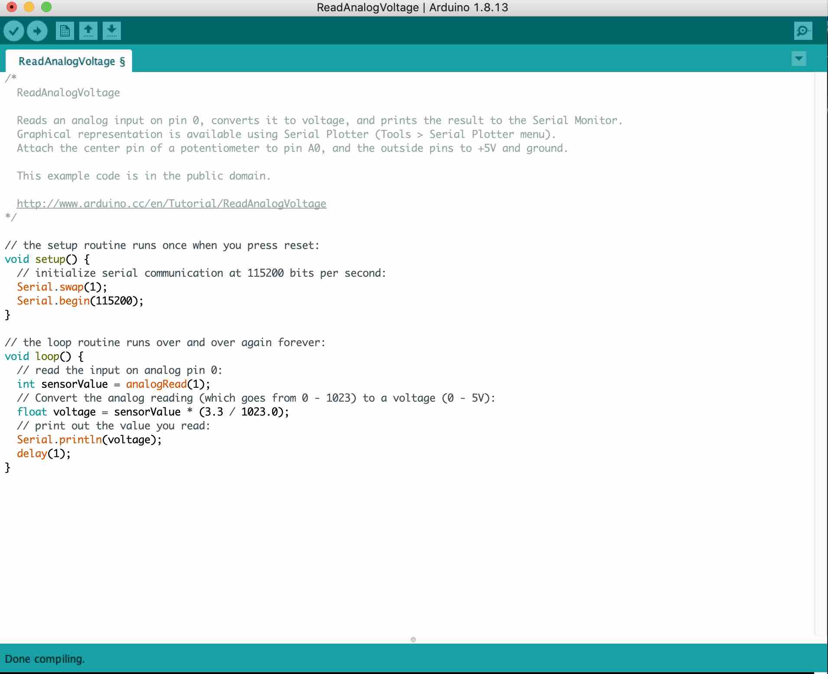The width and height of the screenshot is (828, 674).
Task: Save the sketch with the Save icon
Action: (x=112, y=31)
